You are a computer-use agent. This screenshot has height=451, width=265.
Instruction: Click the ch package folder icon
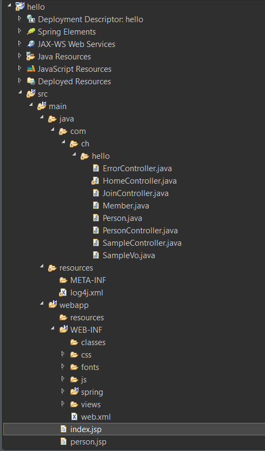[74, 144]
